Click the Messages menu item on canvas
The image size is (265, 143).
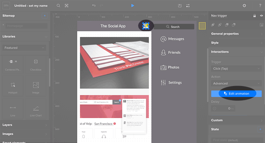(x=172, y=39)
